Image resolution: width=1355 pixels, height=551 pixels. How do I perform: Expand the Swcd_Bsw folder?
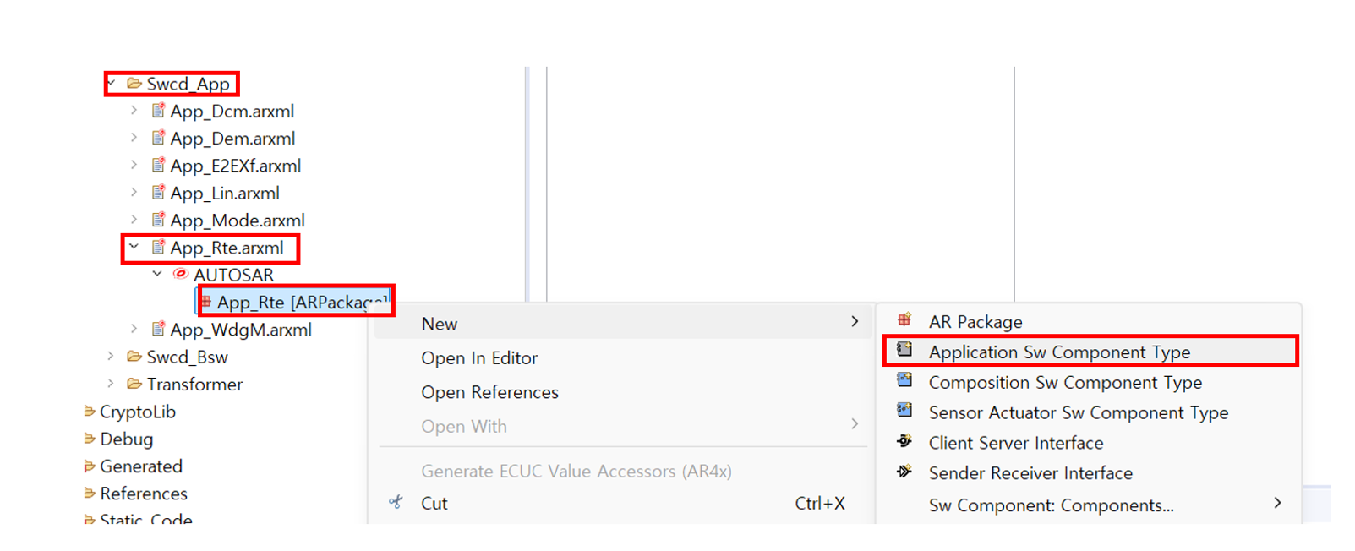pos(111,357)
